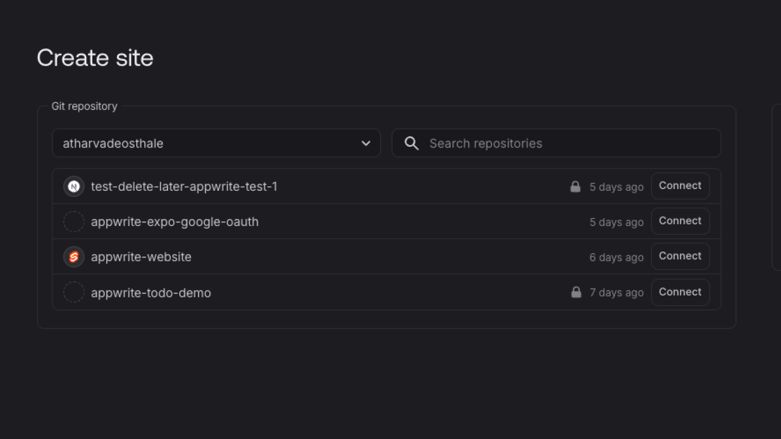781x439 pixels.
Task: Open the atharvadeosthale account dropdown
Action: [x=217, y=143]
